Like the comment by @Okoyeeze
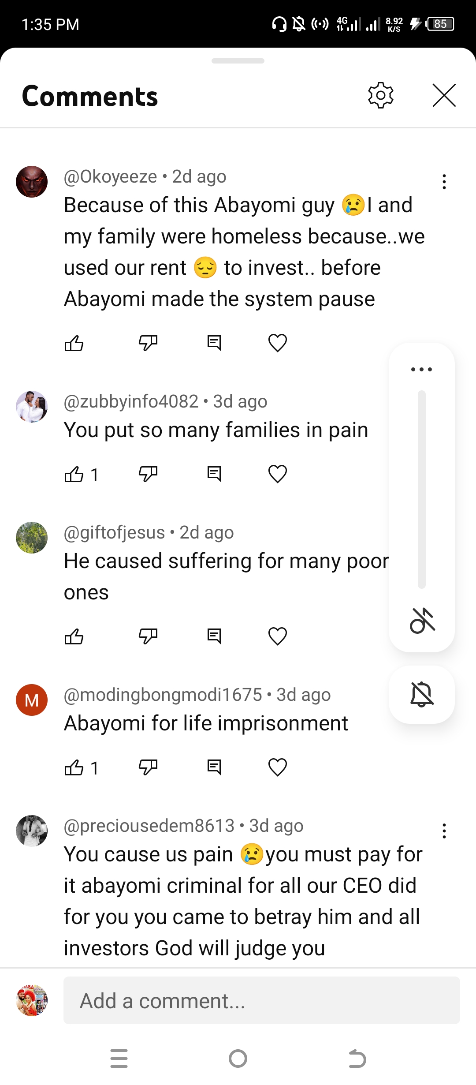Viewport: 476px width, 1085px height. (74, 343)
